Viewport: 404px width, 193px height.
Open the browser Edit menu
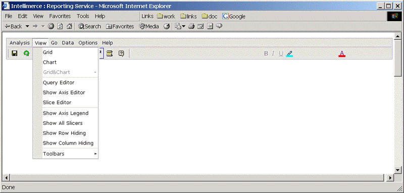point(22,16)
